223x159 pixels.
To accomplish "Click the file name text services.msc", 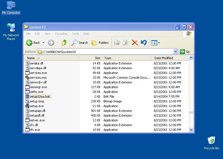I will pos(38,78).
